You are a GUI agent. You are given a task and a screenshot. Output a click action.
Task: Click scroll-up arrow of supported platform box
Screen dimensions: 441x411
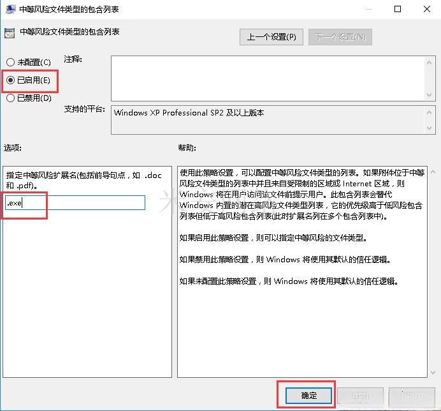tap(429, 112)
